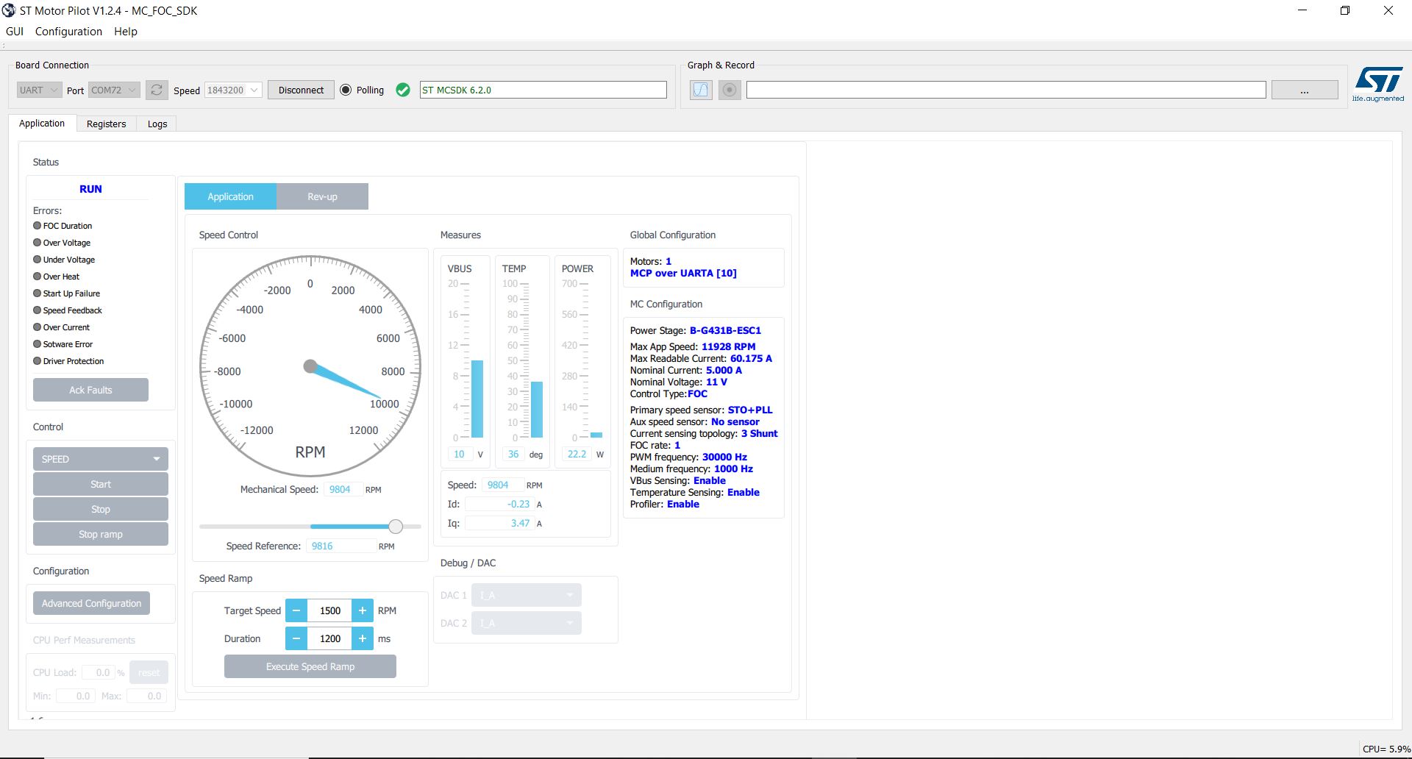Open the COM72 port dropdown
The height and width of the screenshot is (759, 1412).
point(114,90)
